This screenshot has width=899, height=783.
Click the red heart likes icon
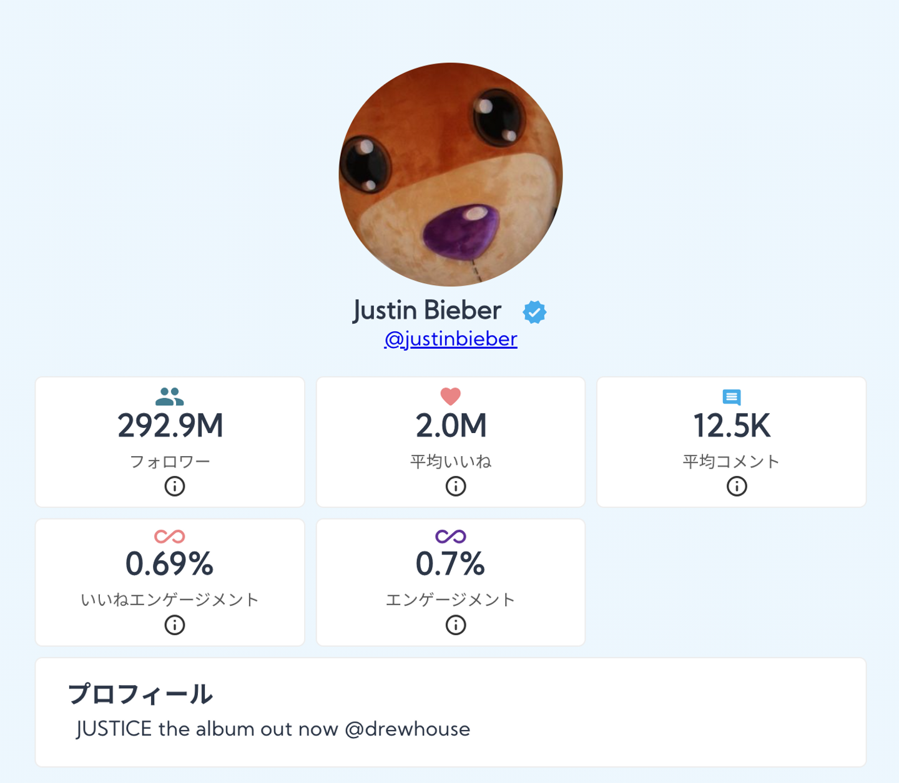click(x=450, y=396)
